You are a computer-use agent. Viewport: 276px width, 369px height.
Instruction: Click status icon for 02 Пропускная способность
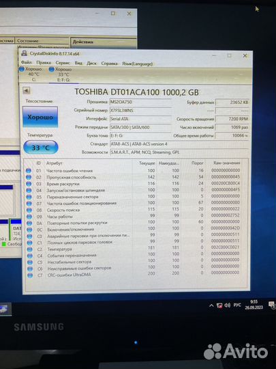[29, 177]
